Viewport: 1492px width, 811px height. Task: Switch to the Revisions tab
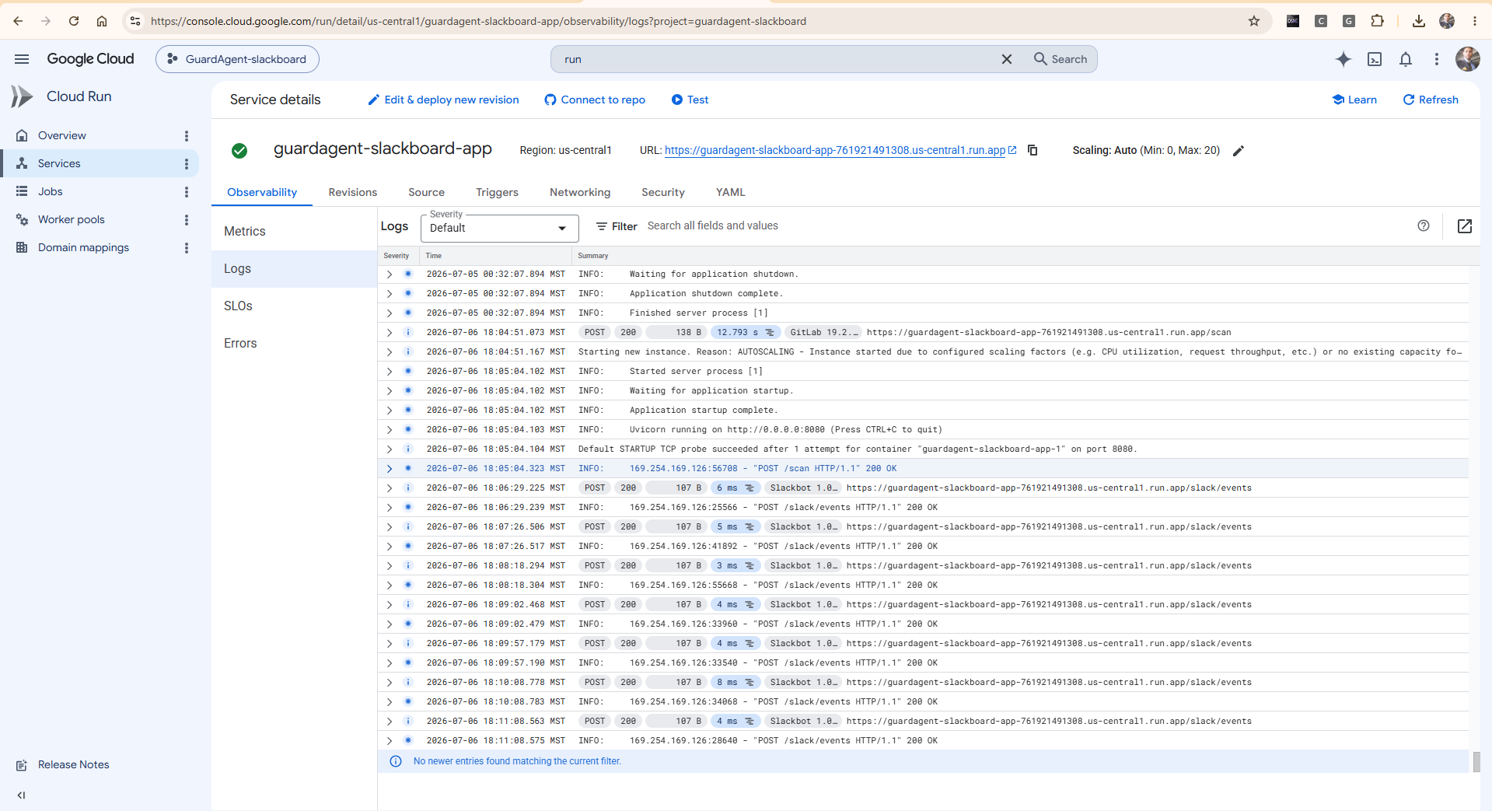[352, 192]
